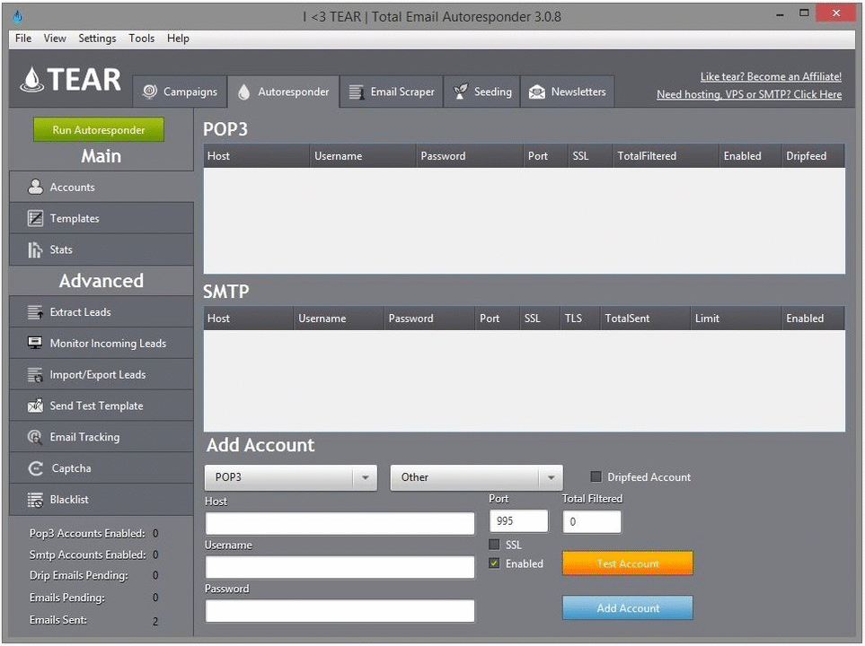
Task: Uncheck the Enabled checkbox
Action: pyautogui.click(x=494, y=563)
